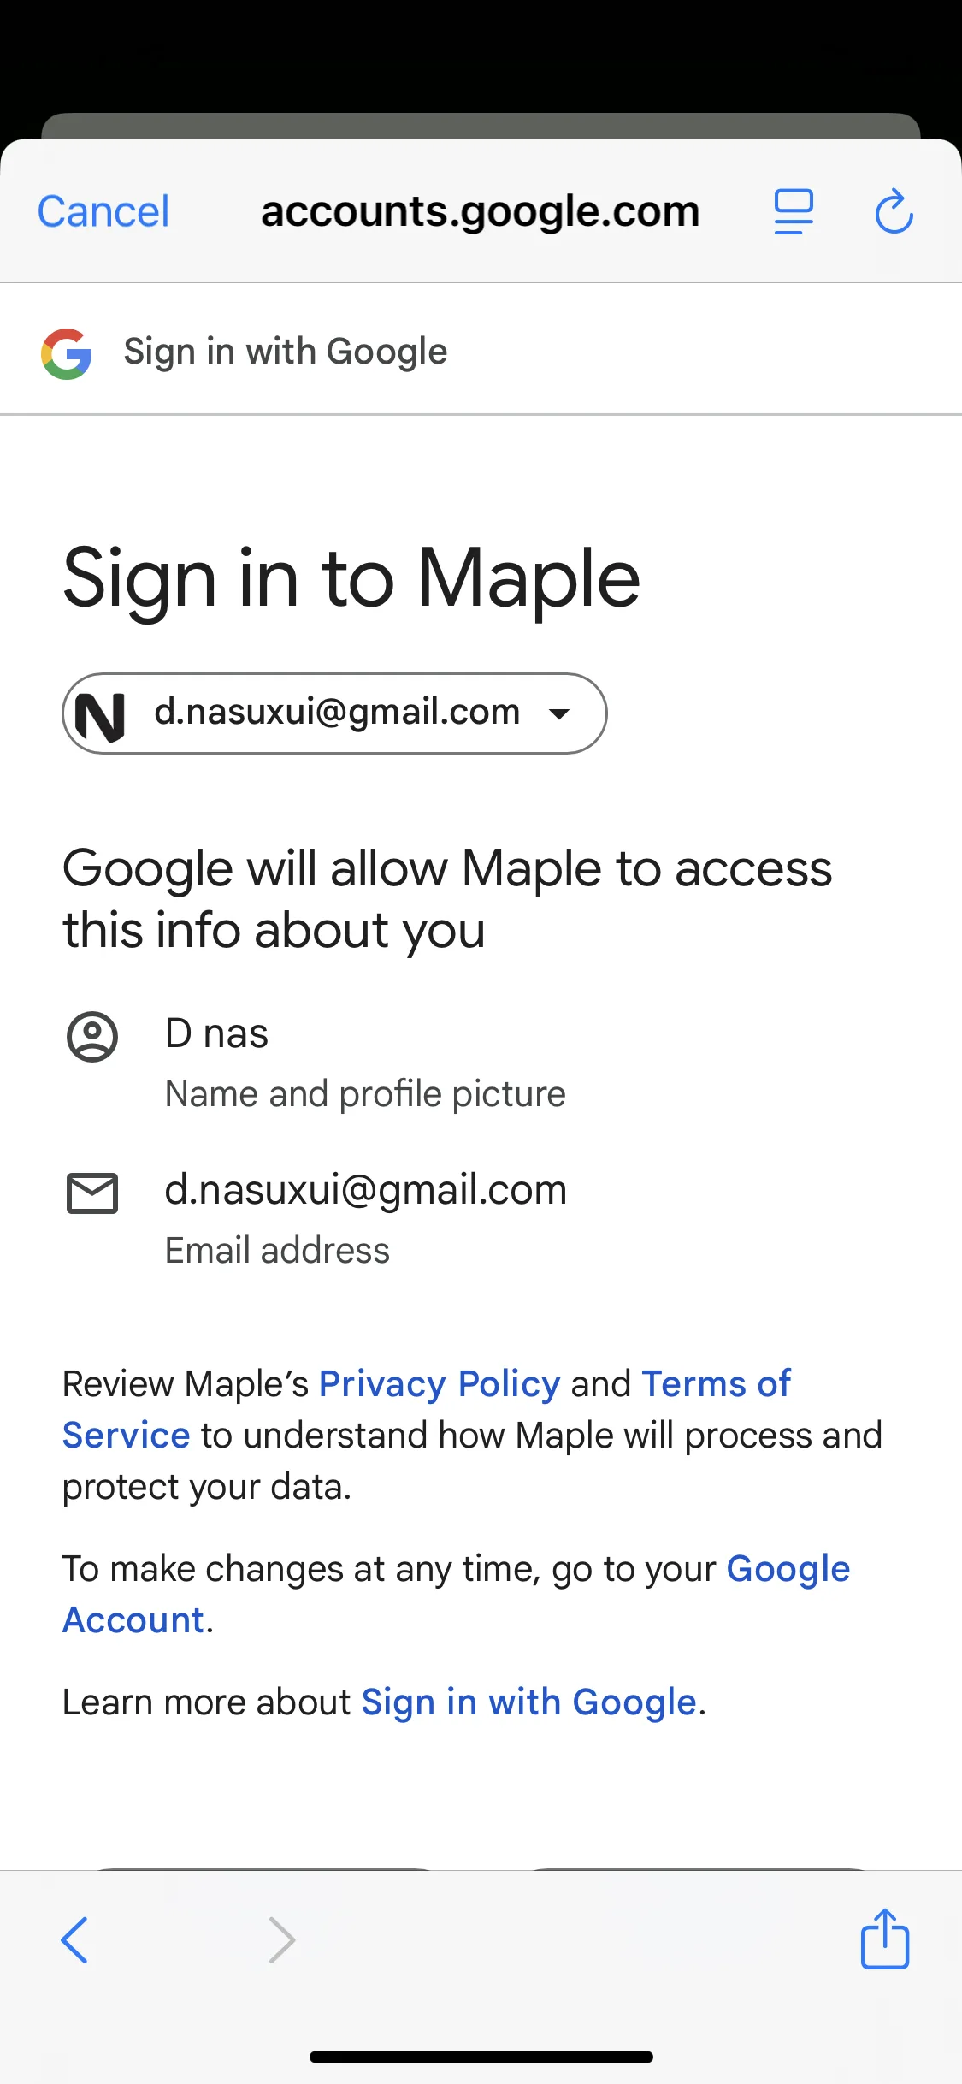
Task: Click the 'D nas' profile name
Action: (x=216, y=1033)
